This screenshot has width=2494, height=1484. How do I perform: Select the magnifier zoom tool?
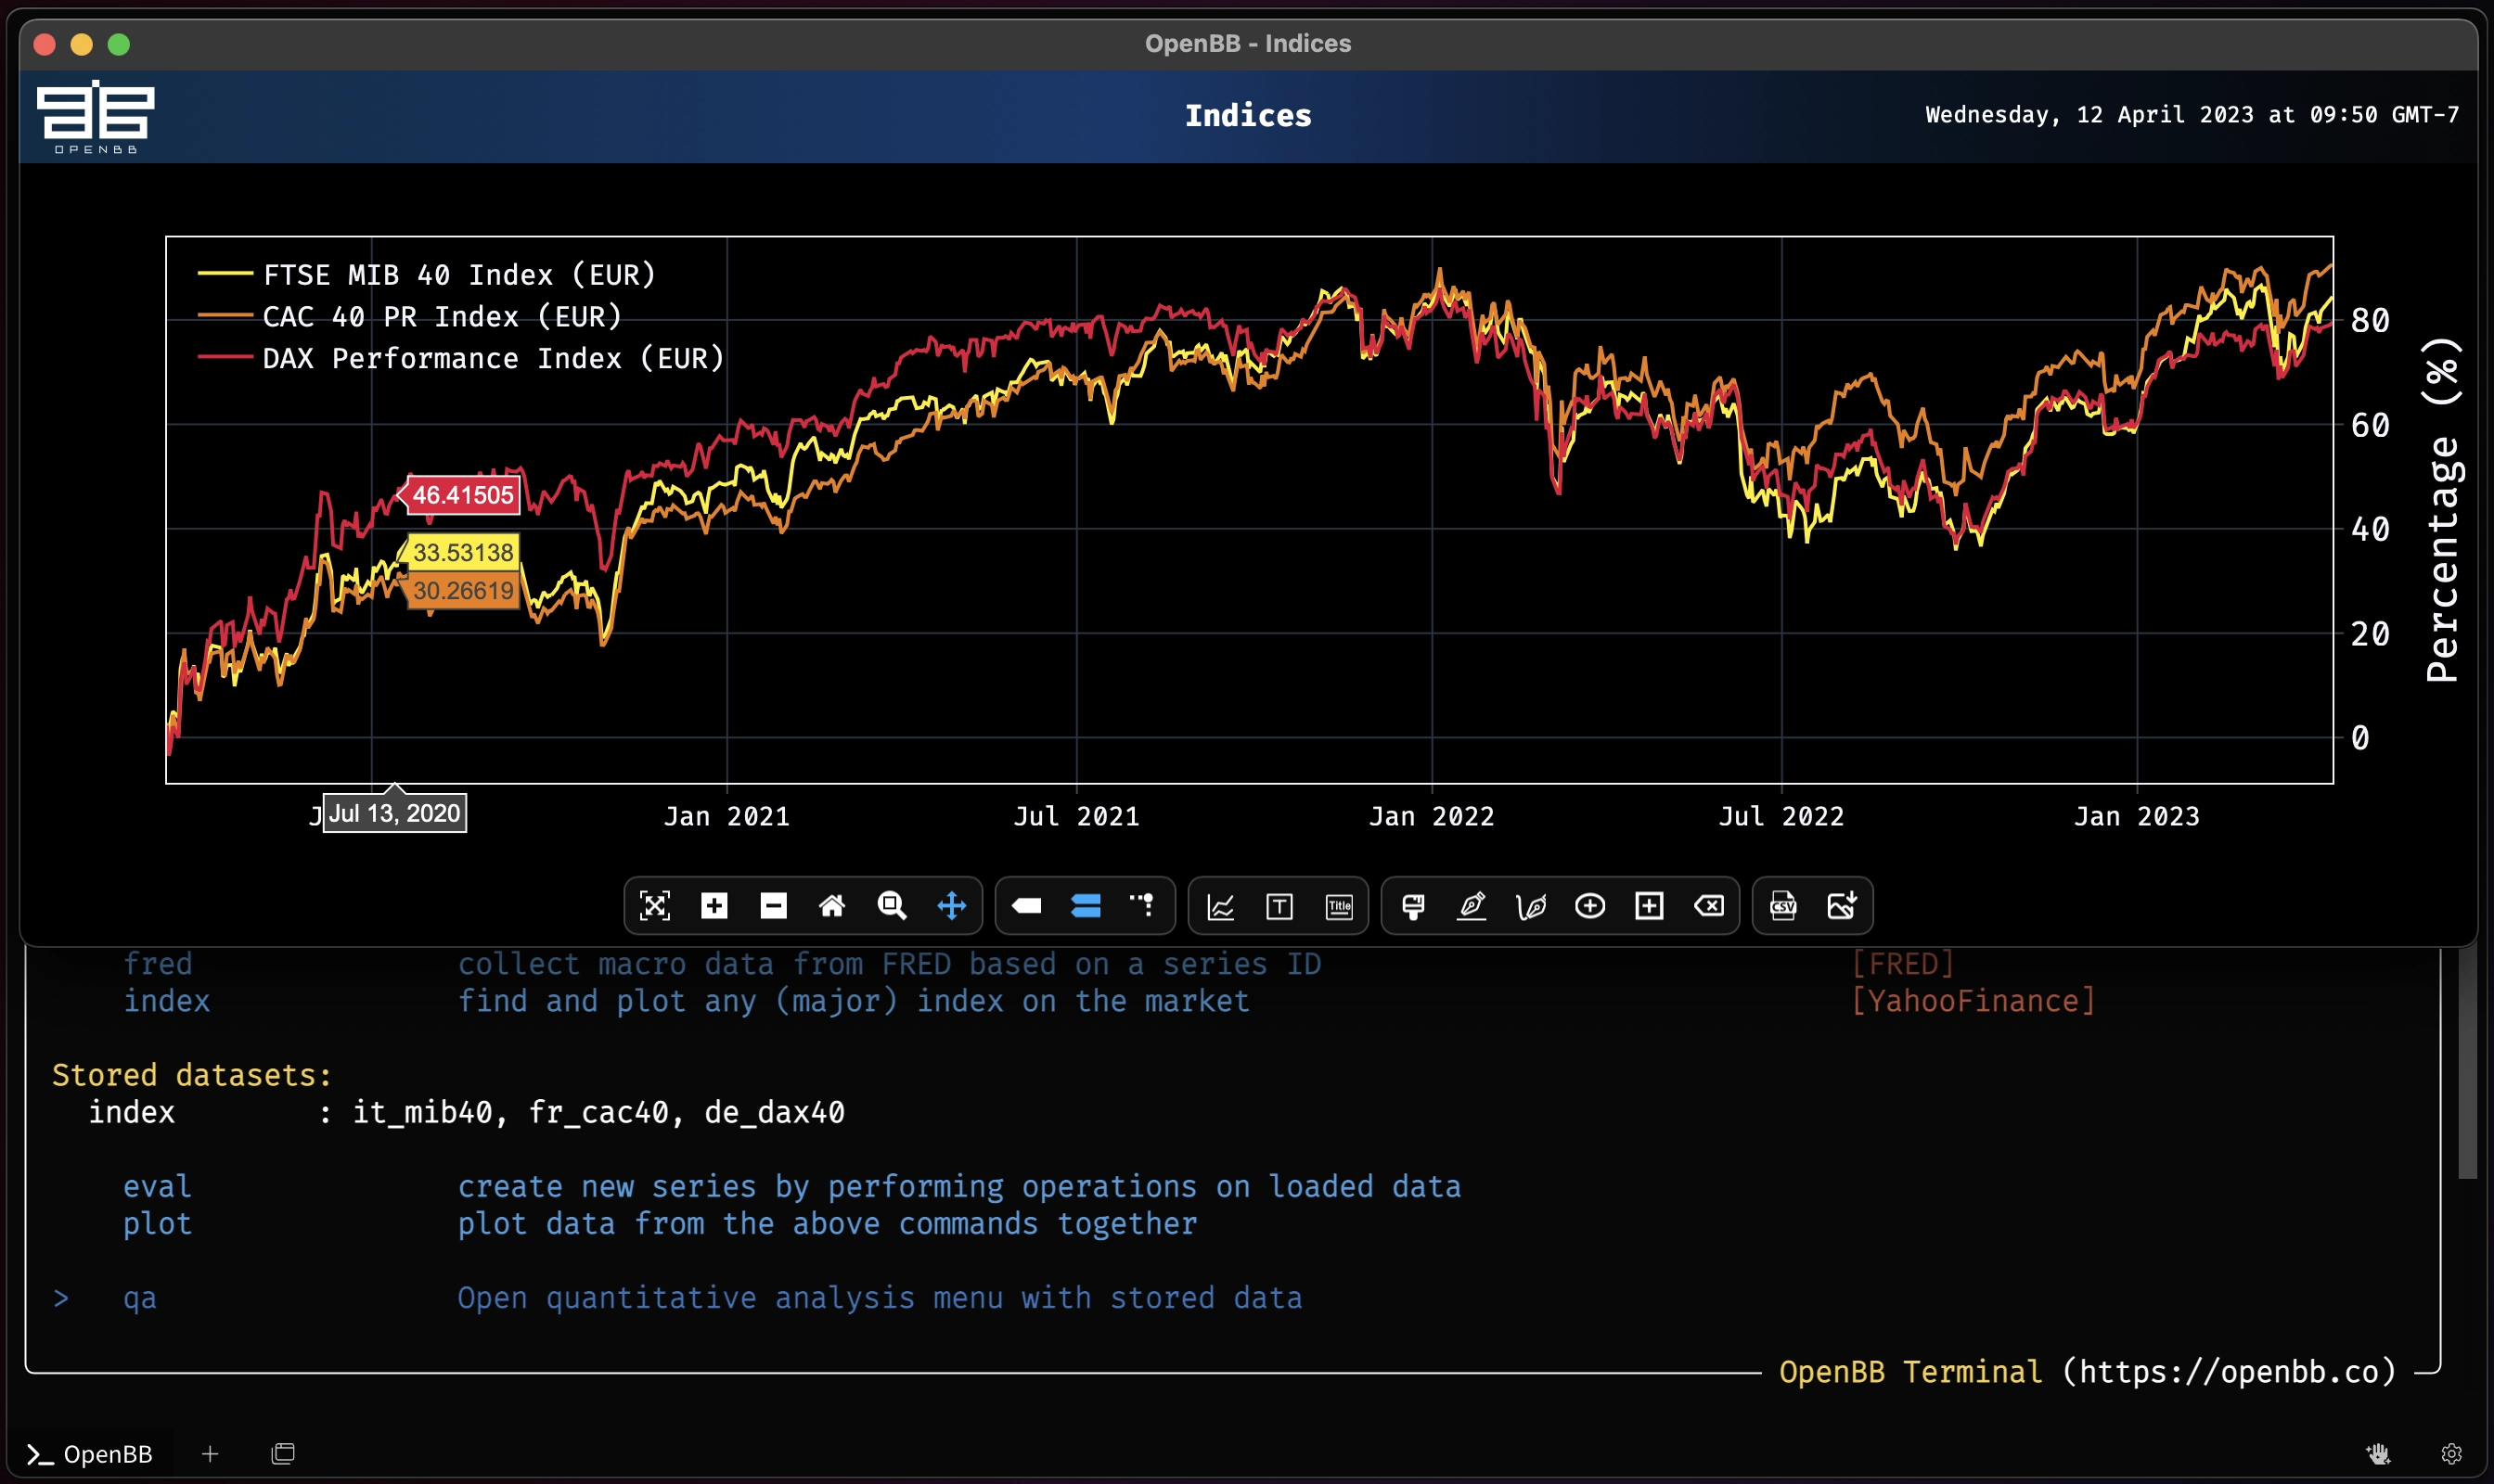click(892, 906)
